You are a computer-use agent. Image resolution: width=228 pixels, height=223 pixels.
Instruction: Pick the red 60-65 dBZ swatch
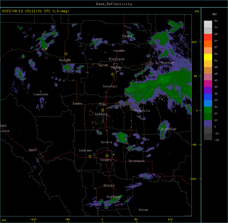click(208, 37)
